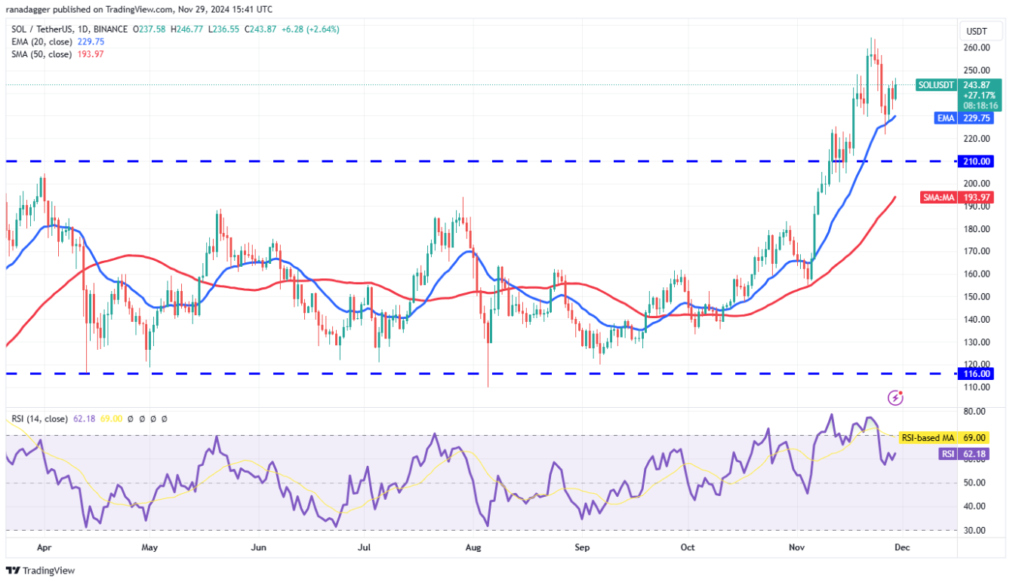Open the USDT currency selector

(975, 32)
